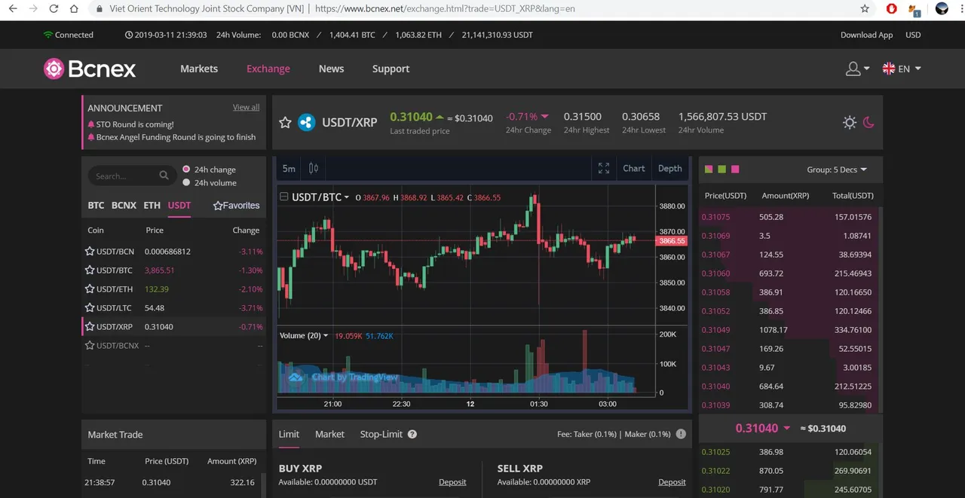Click the Stop-Limit help question icon
The width and height of the screenshot is (965, 498).
(412, 435)
